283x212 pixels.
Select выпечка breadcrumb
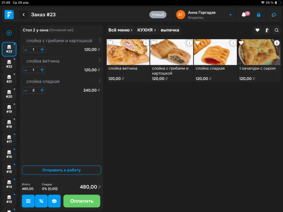pos(170,30)
